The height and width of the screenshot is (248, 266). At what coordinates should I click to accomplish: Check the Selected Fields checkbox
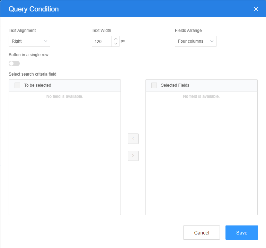pos(154,85)
